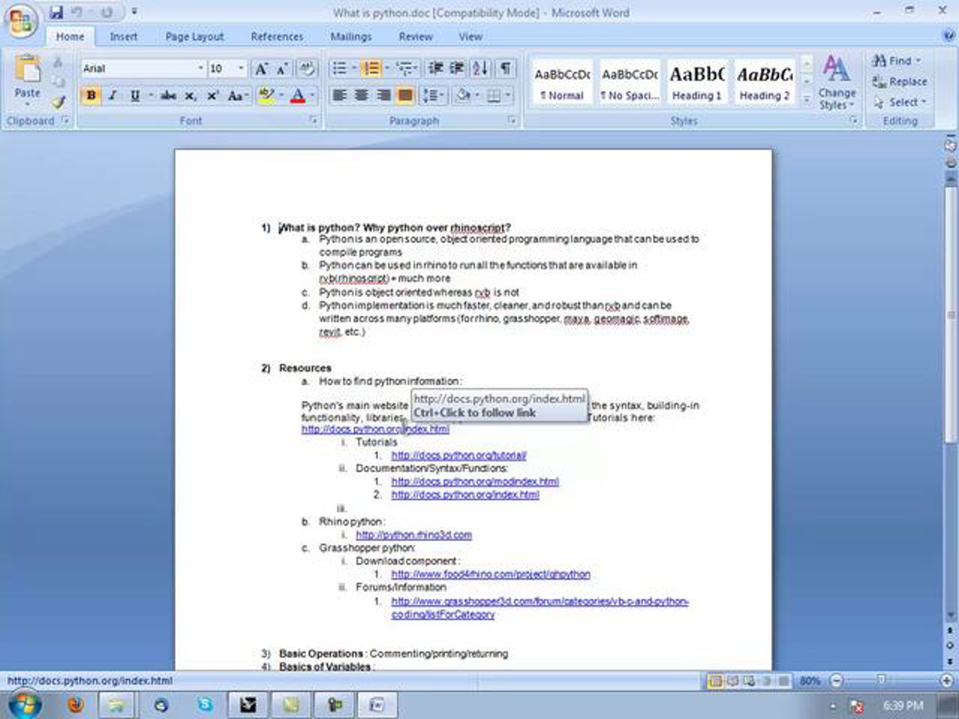This screenshot has height=719, width=959.
Task: Open the shading color dropdown arrow
Action: pyautogui.click(x=477, y=95)
